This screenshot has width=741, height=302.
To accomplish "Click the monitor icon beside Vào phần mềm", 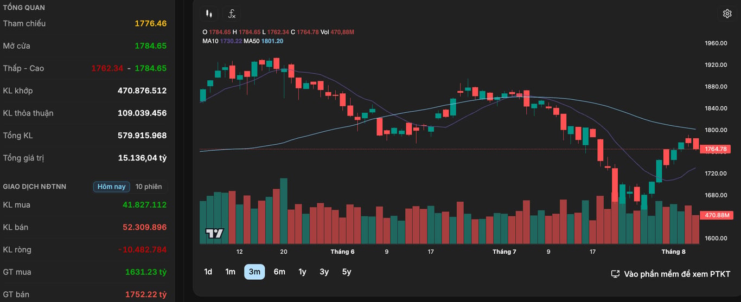I will click(x=615, y=274).
